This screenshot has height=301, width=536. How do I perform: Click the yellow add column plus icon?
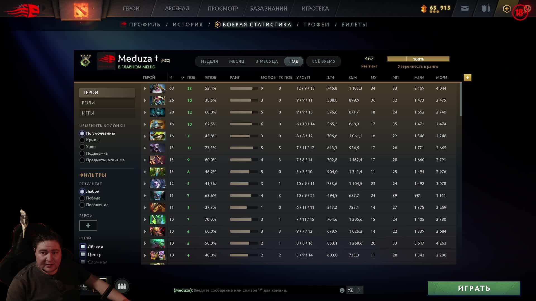[467, 78]
